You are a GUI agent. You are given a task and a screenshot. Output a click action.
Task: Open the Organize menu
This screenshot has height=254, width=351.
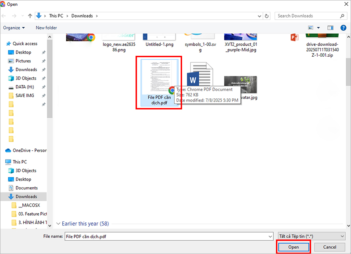[x=14, y=28]
